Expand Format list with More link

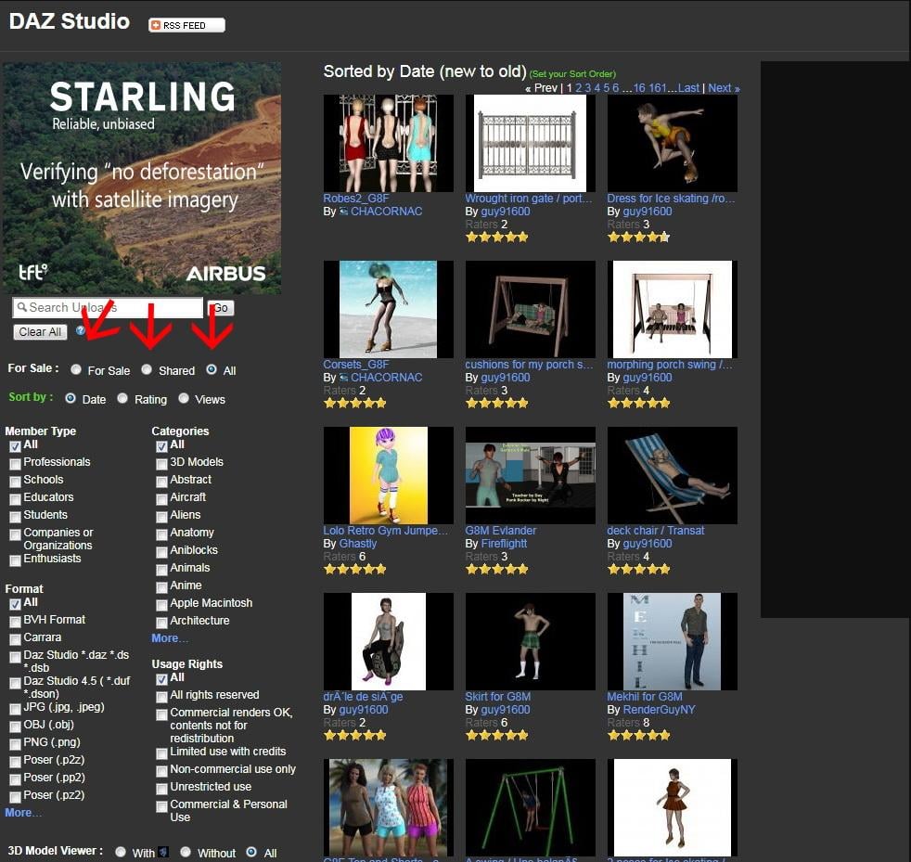pyautogui.click(x=22, y=813)
